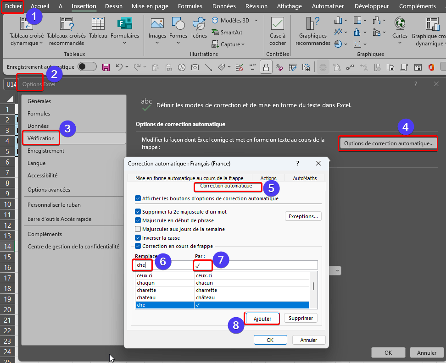The height and width of the screenshot is (363, 446).
Task: Click Ajouter to add the entry
Action: [x=262, y=319]
